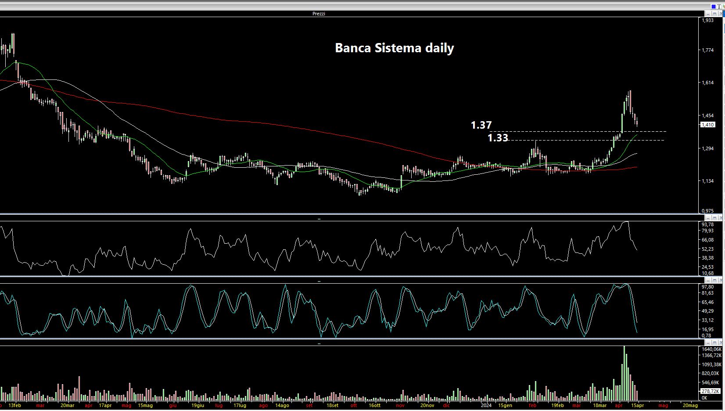The image size is (725, 411).
Task: Click the 15mag date label
Action: coord(145,405)
